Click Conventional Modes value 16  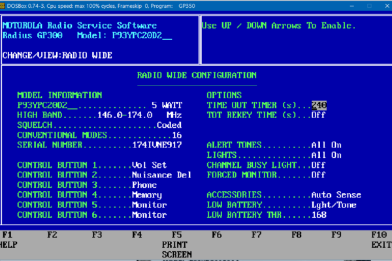point(177,135)
